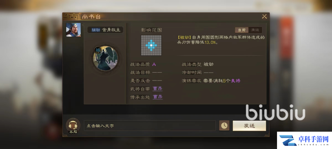Click the 发送 send button
The width and height of the screenshot is (332, 149).
[249, 126]
